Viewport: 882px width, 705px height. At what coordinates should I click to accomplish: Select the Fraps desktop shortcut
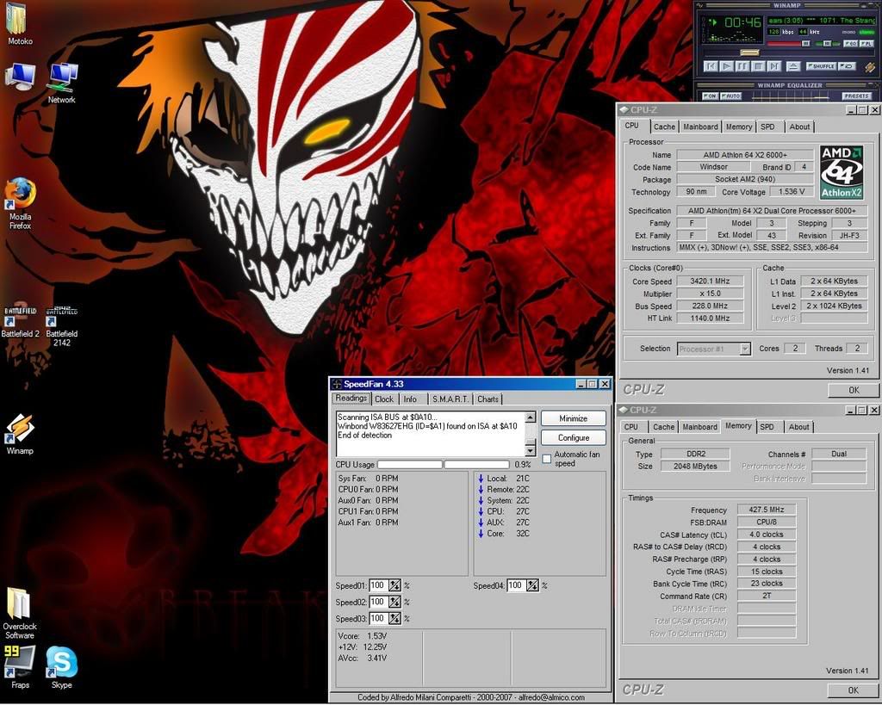pos(20,667)
